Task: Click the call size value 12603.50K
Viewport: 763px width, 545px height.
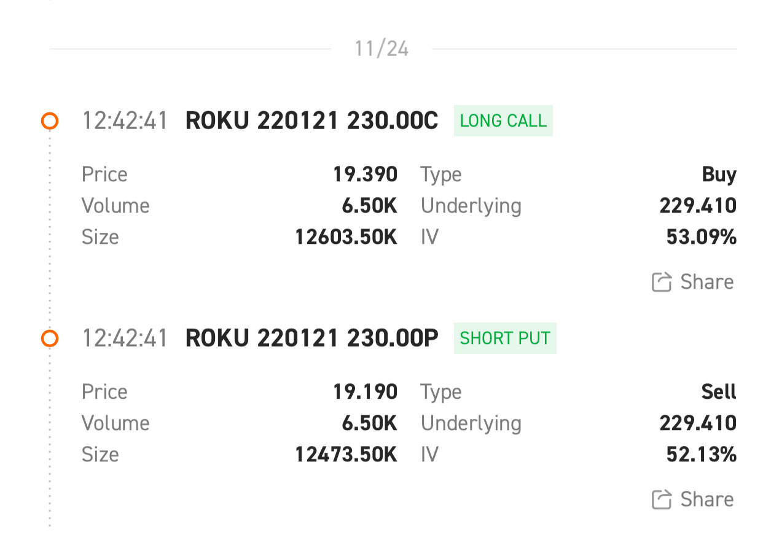Action: tap(346, 237)
